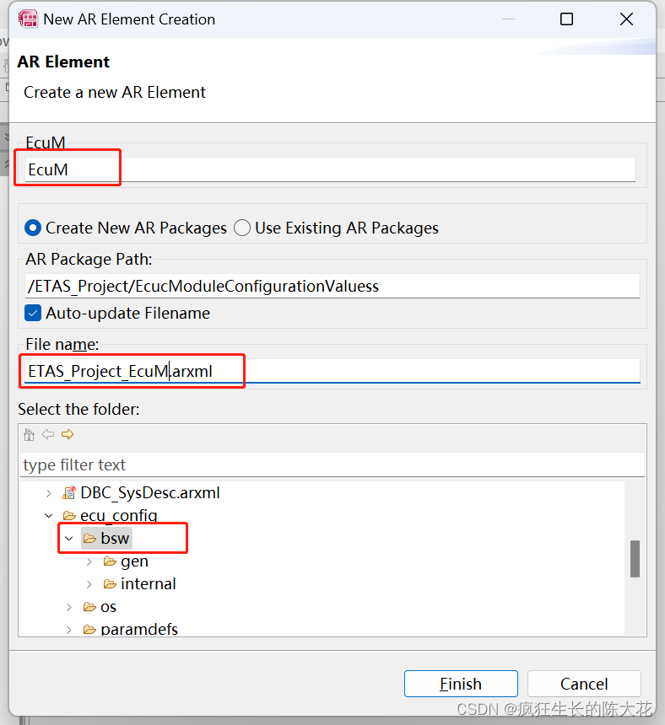Expand the internal folder node
Screen dimensions: 665x725
click(89, 583)
